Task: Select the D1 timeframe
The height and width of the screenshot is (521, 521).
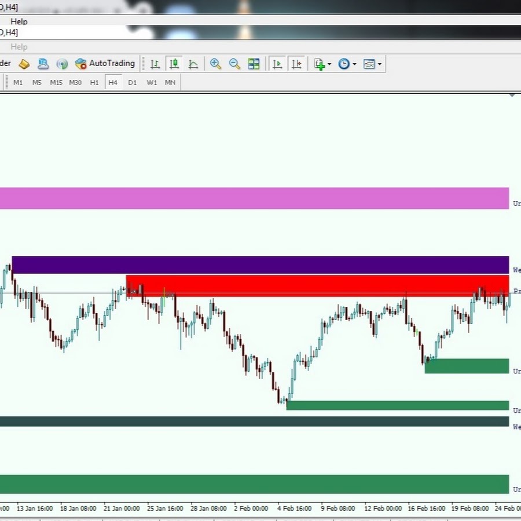Action: point(133,83)
